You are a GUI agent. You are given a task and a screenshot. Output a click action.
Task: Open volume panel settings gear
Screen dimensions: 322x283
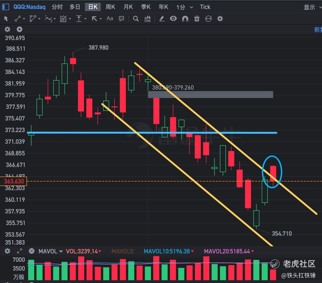tap(8, 251)
